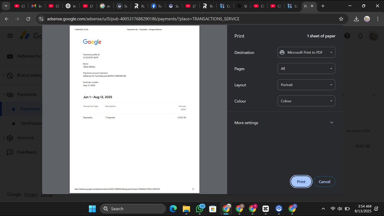
Task: Open Microsoft Edge from taskbar
Action: point(173,209)
